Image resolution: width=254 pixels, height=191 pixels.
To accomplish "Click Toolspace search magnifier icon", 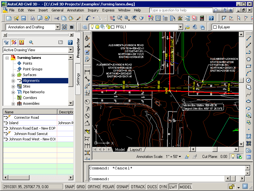I will coord(31,42).
